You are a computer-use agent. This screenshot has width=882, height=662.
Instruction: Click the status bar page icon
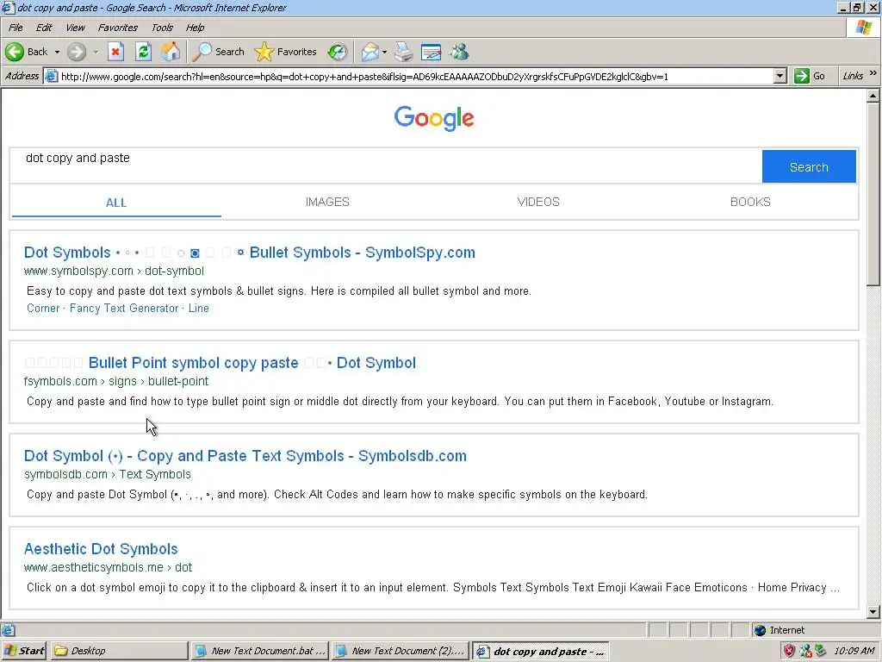coord(8,630)
